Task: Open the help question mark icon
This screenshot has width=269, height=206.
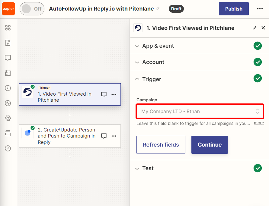Action: (x=8, y=148)
